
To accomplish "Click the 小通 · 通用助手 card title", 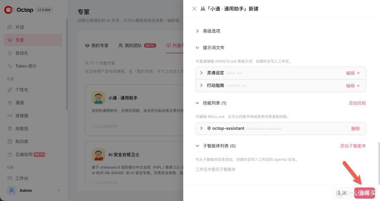I will [x=123, y=98].
